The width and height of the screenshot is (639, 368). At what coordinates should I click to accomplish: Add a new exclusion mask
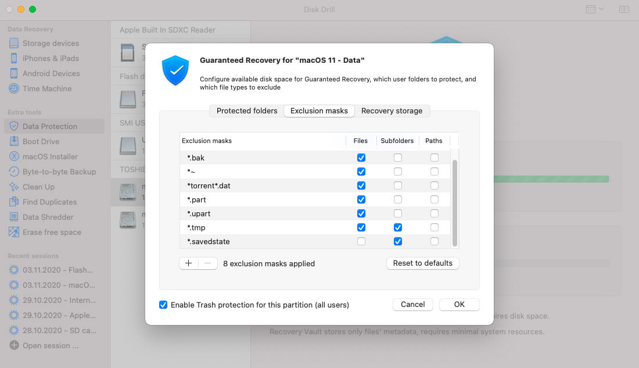[188, 263]
